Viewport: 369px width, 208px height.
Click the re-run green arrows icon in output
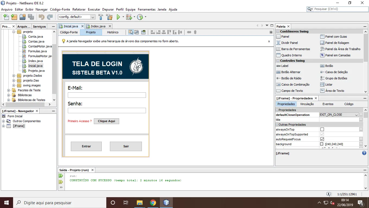61,176
